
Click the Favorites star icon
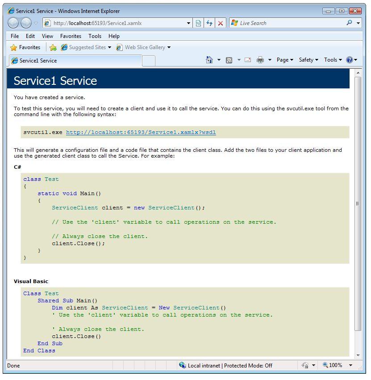tap(13, 47)
